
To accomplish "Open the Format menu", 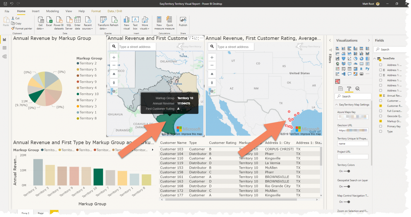I will point(96,11).
